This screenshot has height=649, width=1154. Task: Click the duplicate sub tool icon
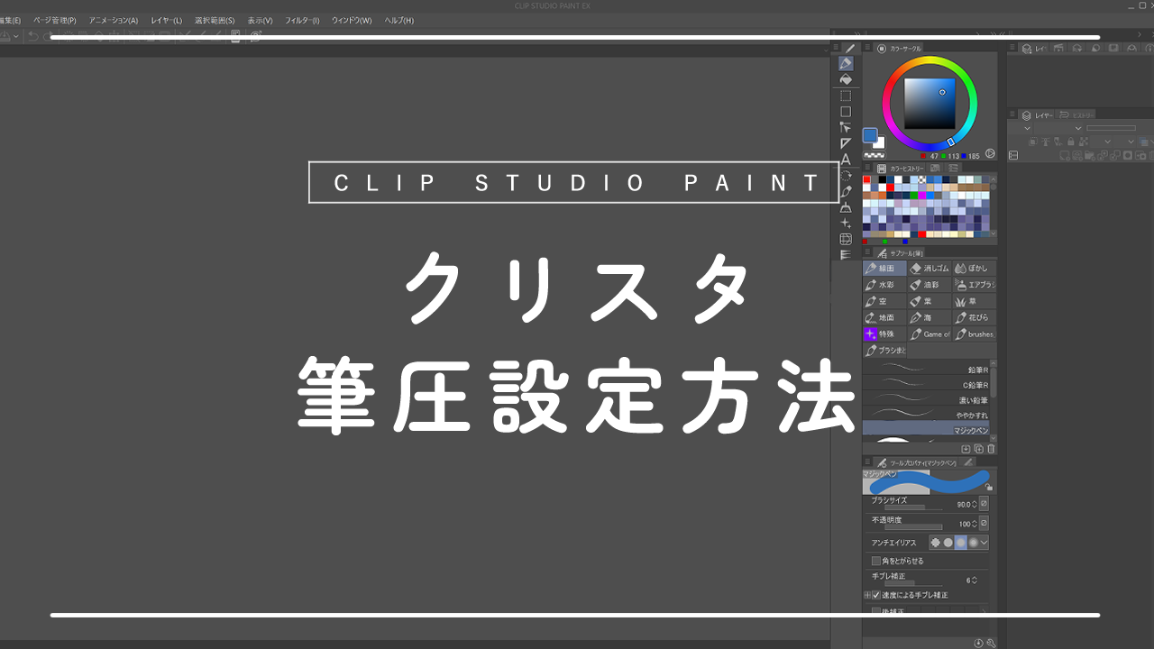pos(978,449)
